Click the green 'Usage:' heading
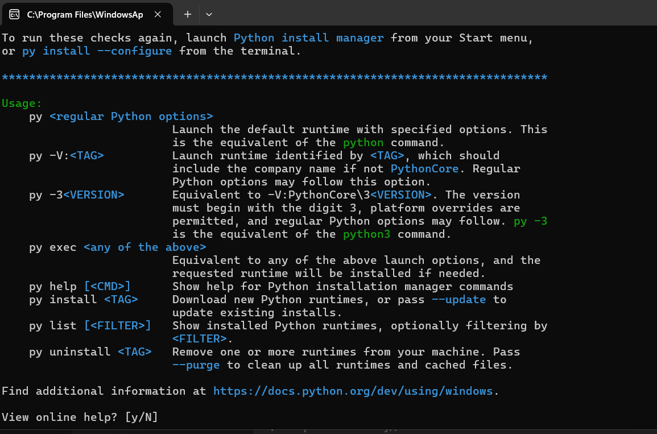The width and height of the screenshot is (657, 434). point(22,104)
